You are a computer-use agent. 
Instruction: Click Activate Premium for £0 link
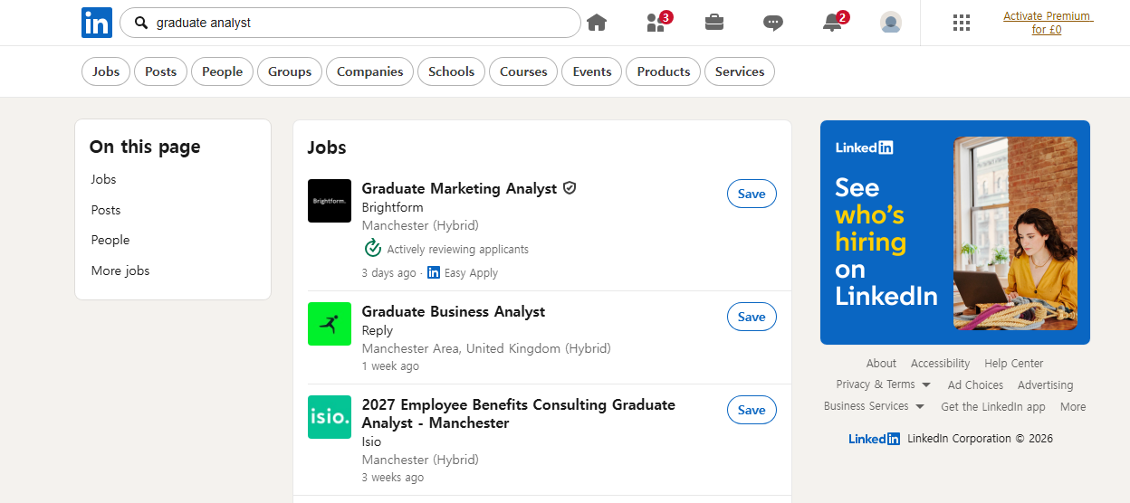pyautogui.click(x=1047, y=23)
